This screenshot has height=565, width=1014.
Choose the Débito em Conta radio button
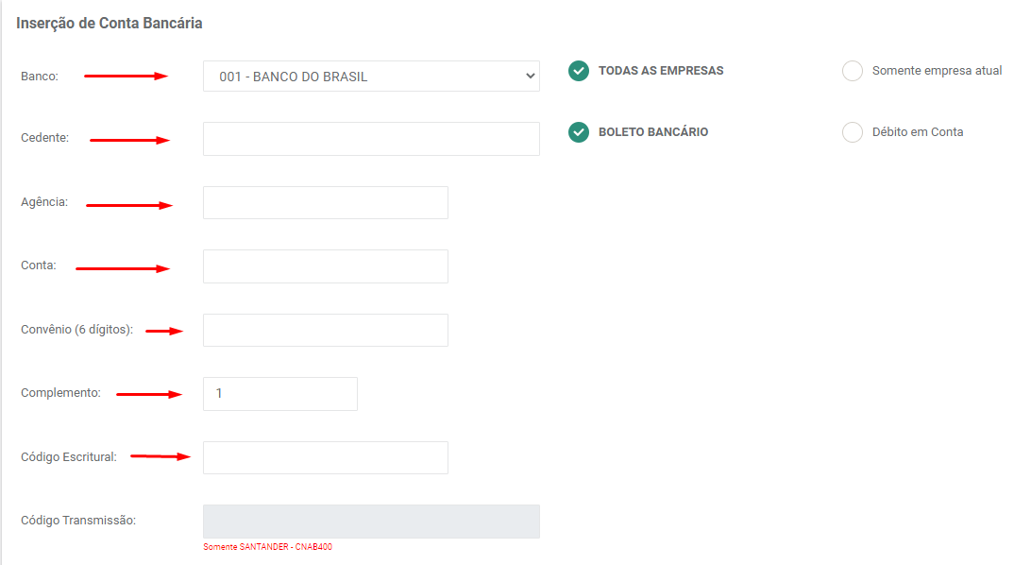click(853, 132)
